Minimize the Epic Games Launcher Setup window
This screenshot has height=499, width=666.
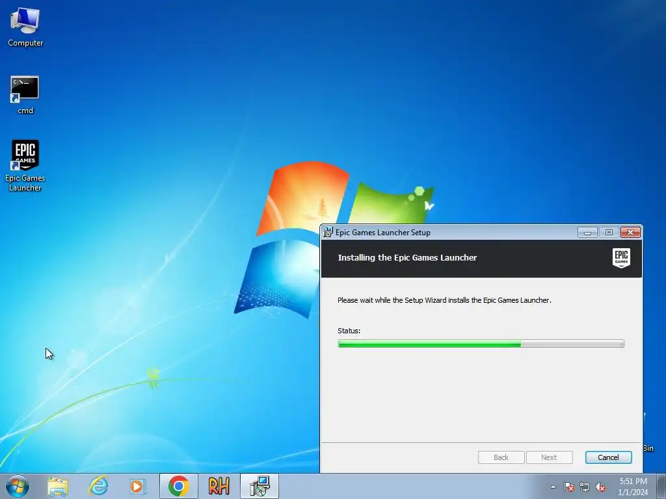coord(587,233)
